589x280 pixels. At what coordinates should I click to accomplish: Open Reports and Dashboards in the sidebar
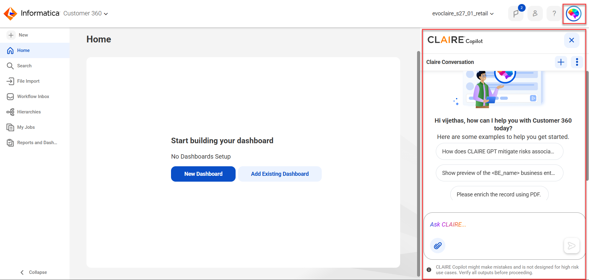(35, 143)
